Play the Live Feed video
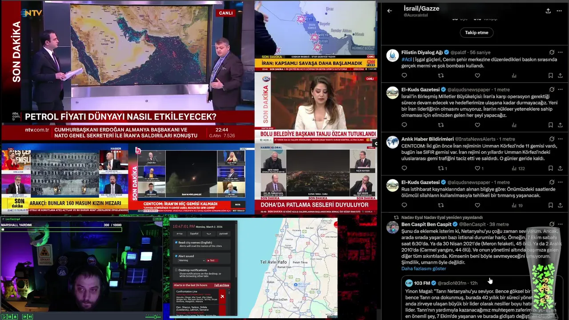Image resolution: width=569 pixels, height=320 pixels. (4, 316)
